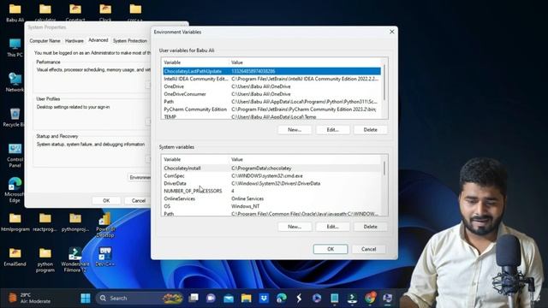
Task: Click New under System variables
Action: click(x=295, y=227)
